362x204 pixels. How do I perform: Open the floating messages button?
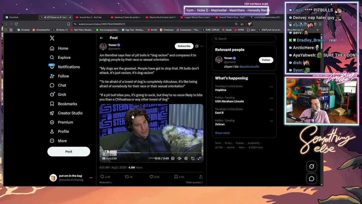pyautogui.click(x=312, y=179)
